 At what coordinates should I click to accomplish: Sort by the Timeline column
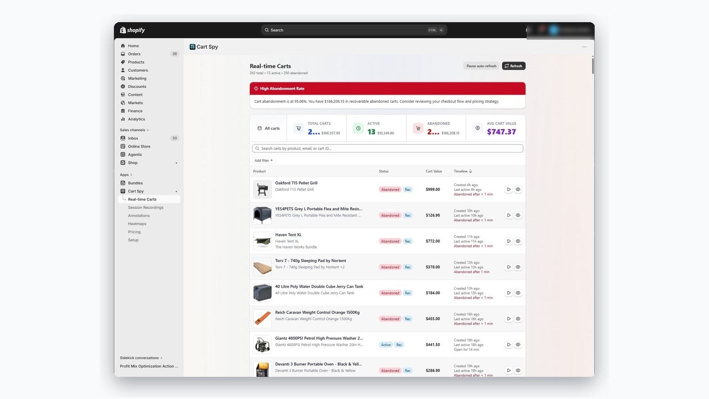(x=463, y=171)
